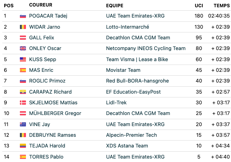Click the Danish flag next to SKJELMOSE Mattias
Viewport: 231px width, 162px height.
(23, 103)
